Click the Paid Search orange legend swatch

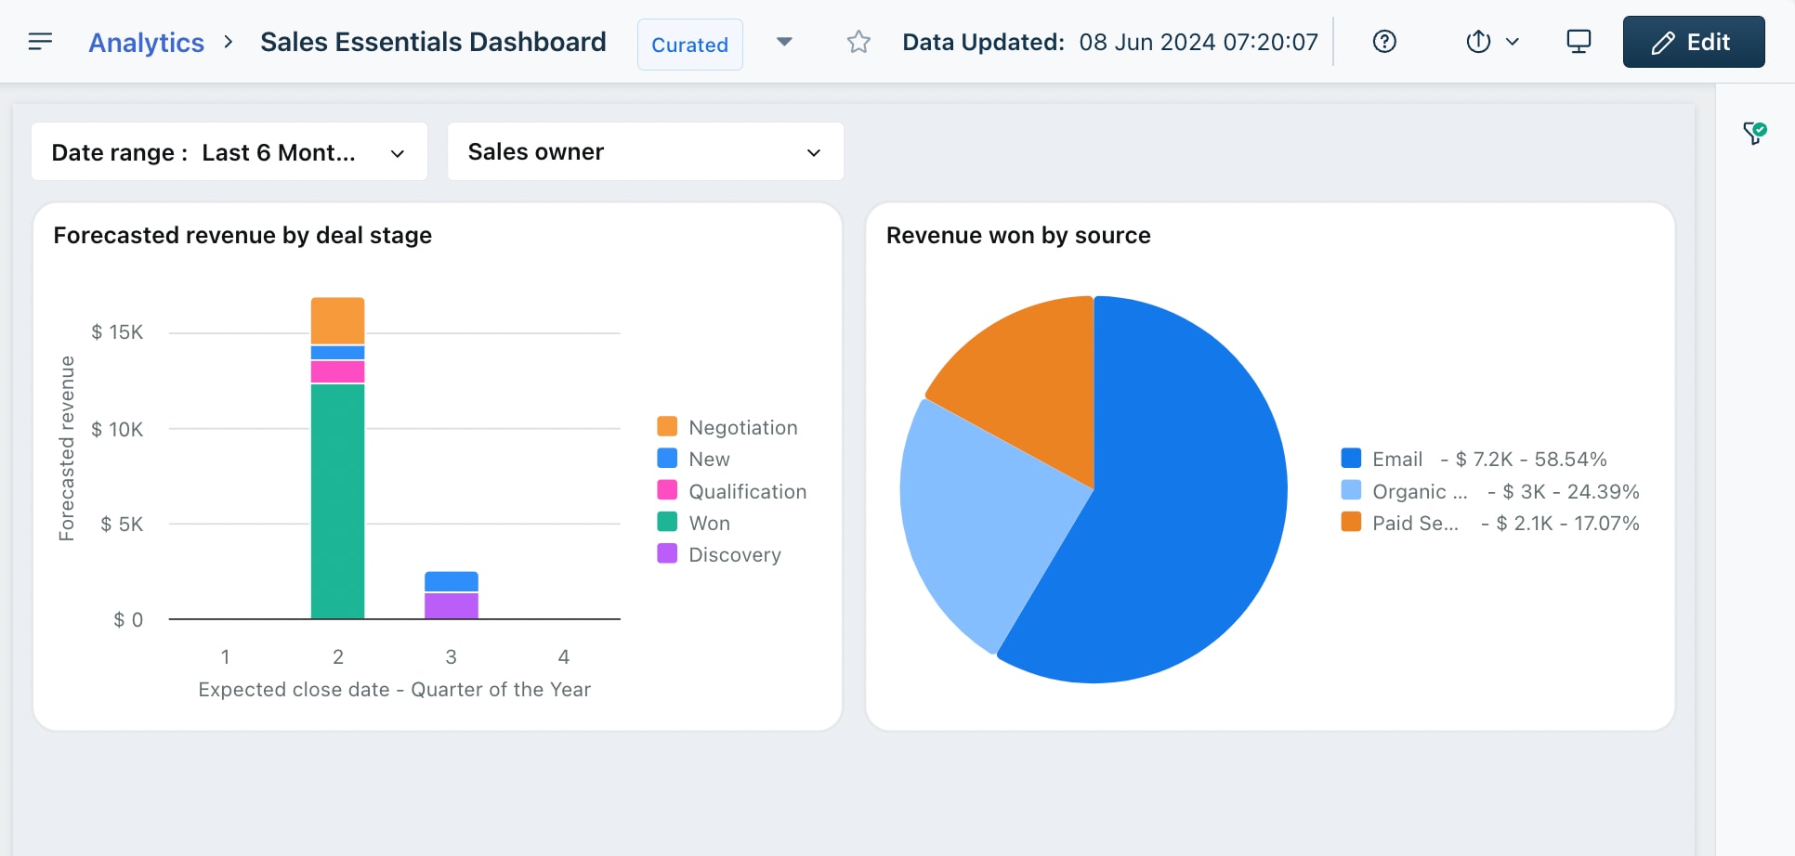(1352, 522)
